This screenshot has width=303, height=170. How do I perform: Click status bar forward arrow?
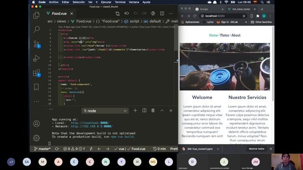click(107, 149)
